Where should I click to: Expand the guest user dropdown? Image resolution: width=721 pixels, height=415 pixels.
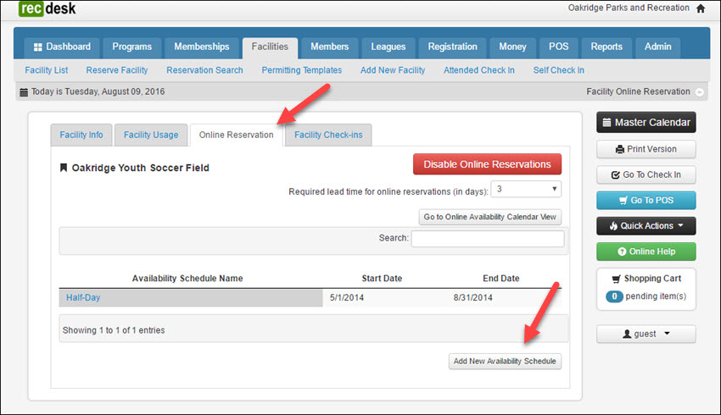pyautogui.click(x=646, y=335)
